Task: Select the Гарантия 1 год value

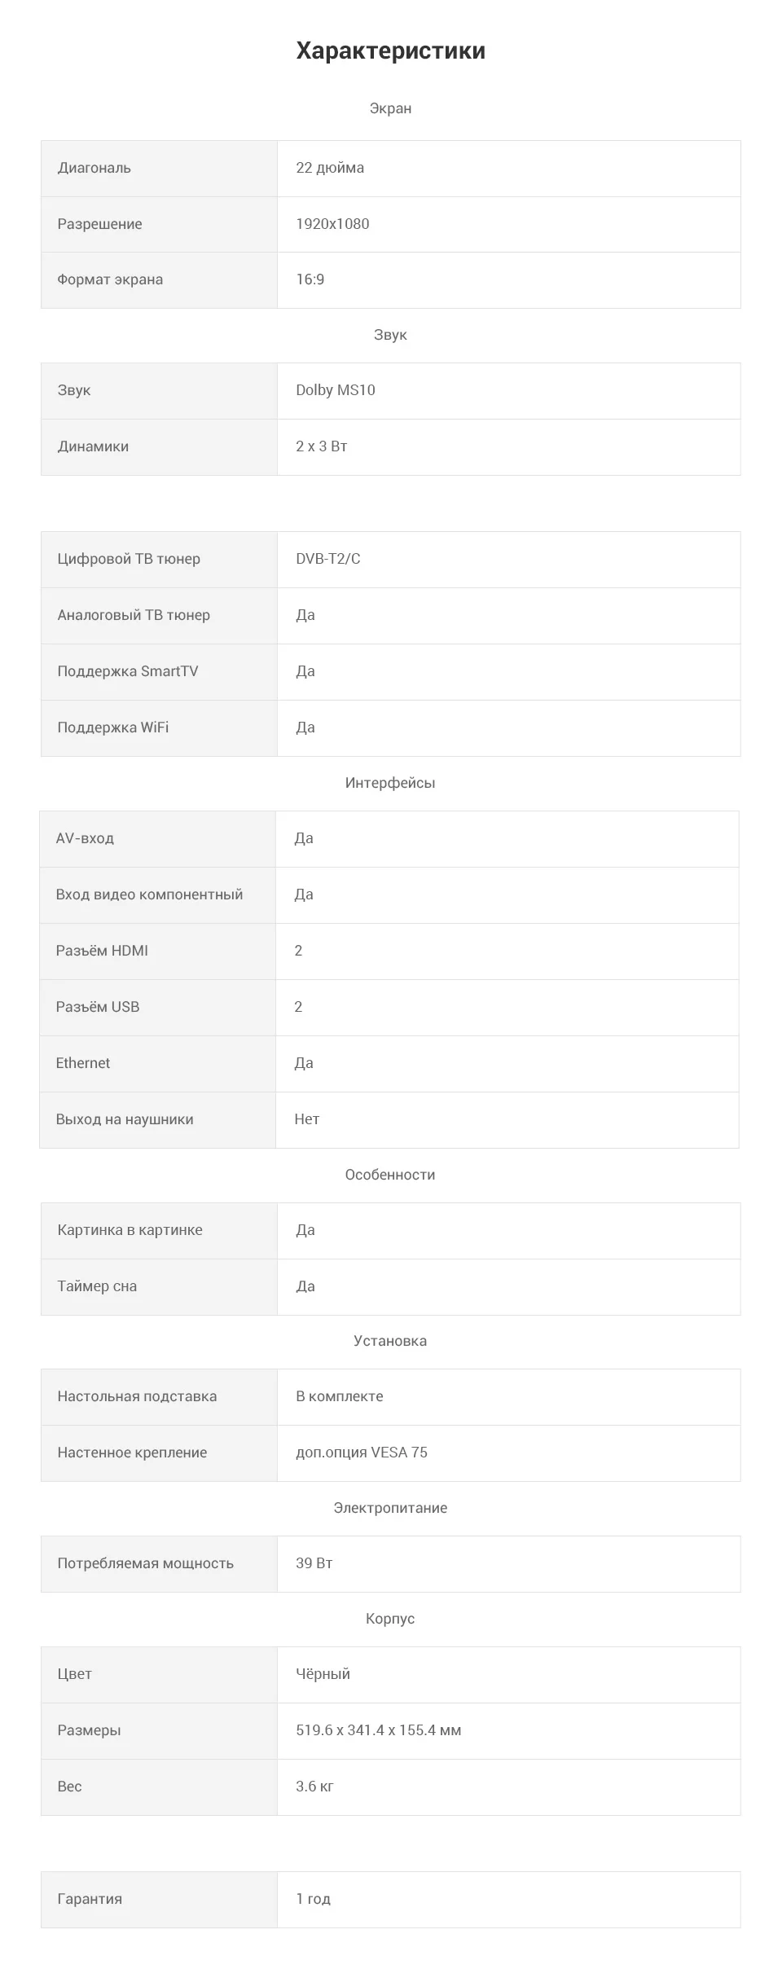Action: pyautogui.click(x=314, y=1899)
